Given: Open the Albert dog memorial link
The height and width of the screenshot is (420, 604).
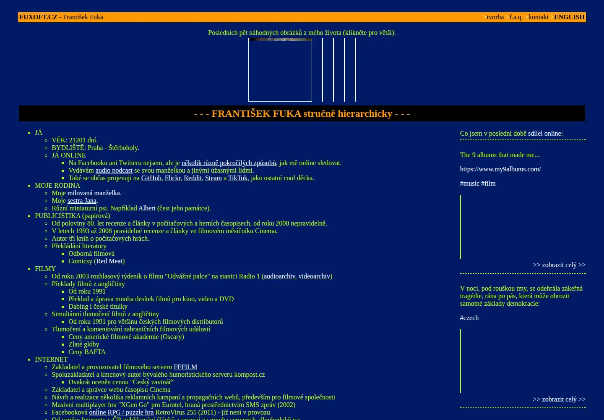Looking at the screenshot, I should 147,208.
